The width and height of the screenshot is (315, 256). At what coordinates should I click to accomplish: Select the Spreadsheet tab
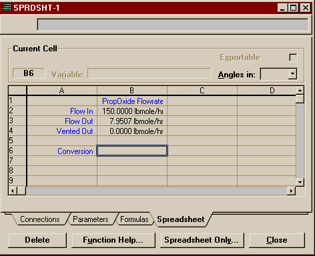[181, 219]
